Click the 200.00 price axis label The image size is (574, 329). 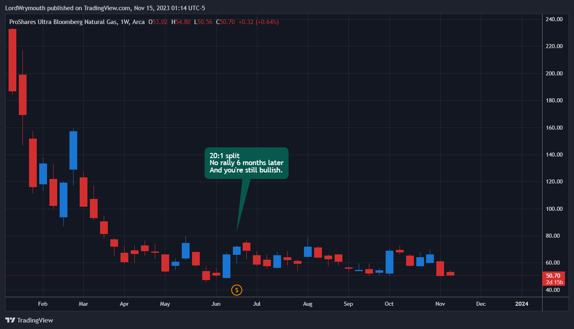(x=554, y=73)
